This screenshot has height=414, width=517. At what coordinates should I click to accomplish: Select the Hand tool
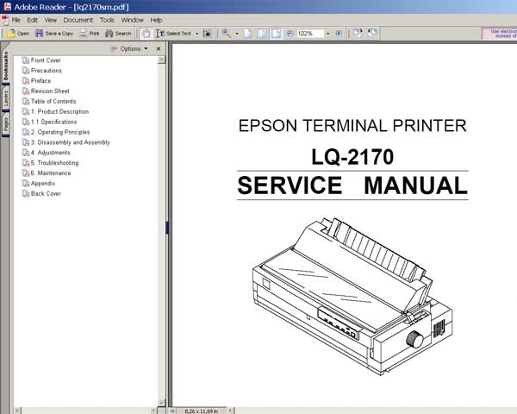pos(146,34)
